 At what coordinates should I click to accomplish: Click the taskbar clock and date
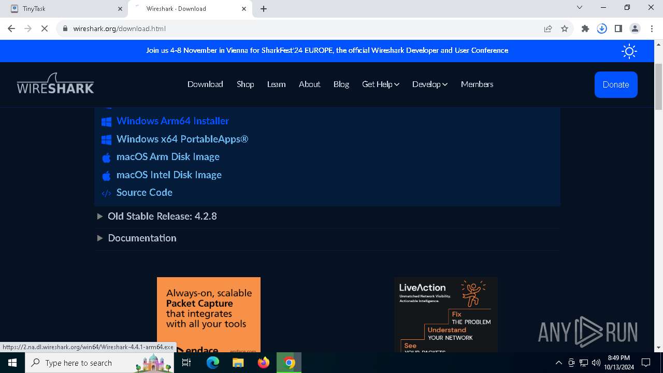619,363
